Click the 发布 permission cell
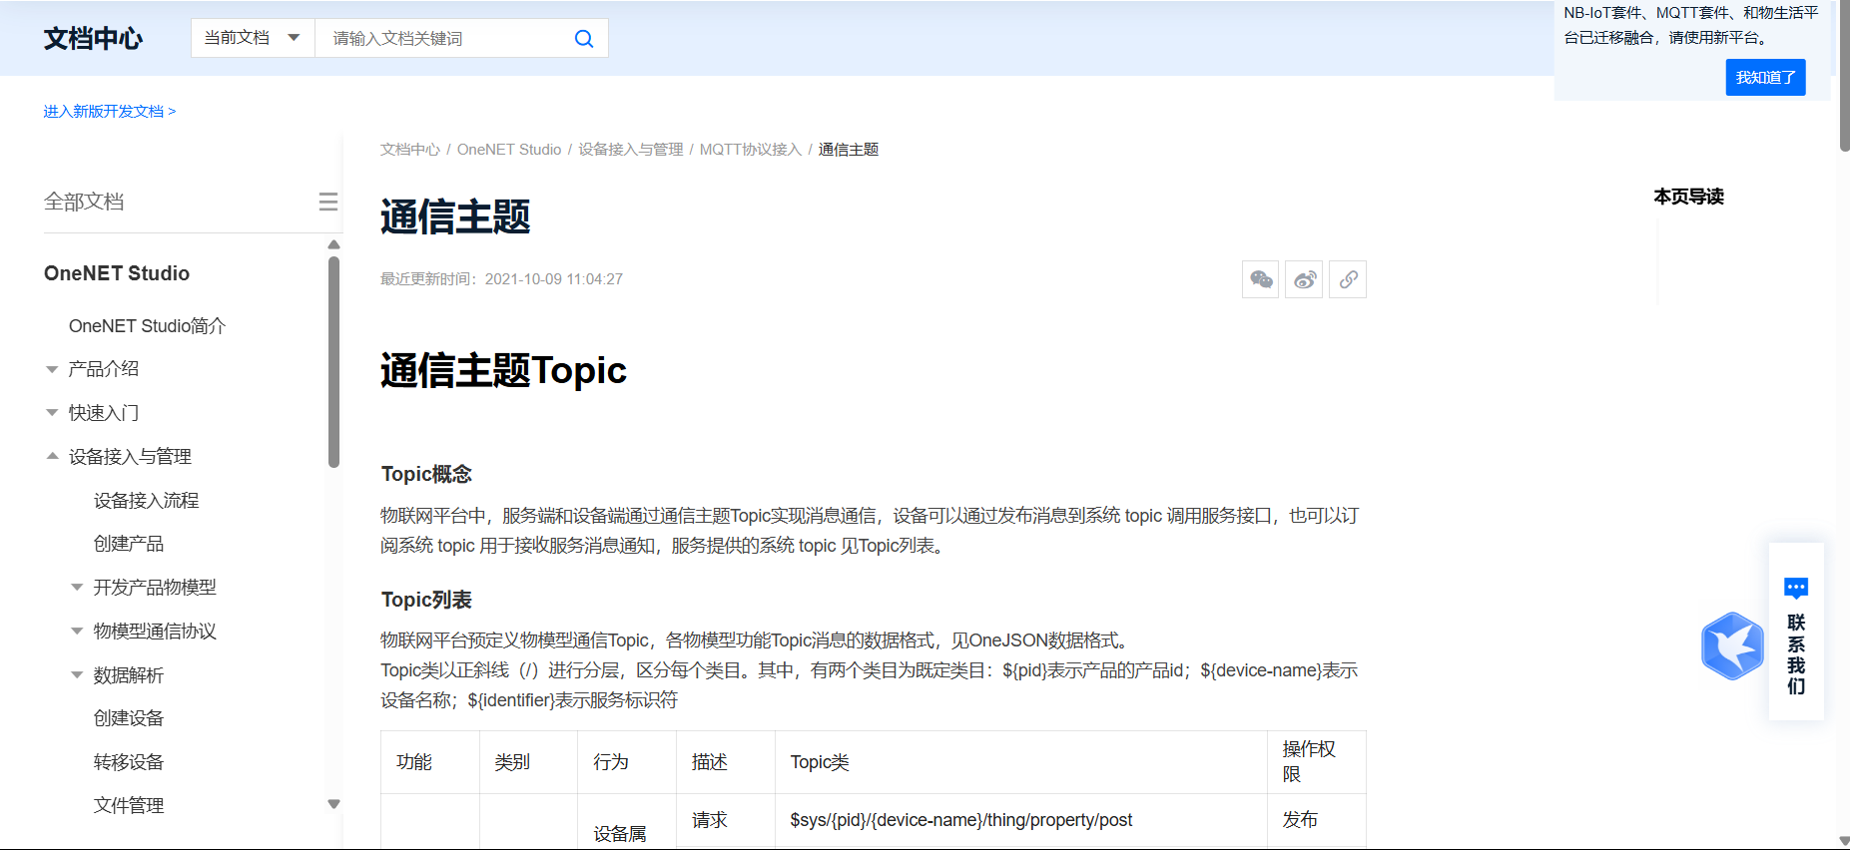This screenshot has width=1850, height=850. click(1316, 820)
